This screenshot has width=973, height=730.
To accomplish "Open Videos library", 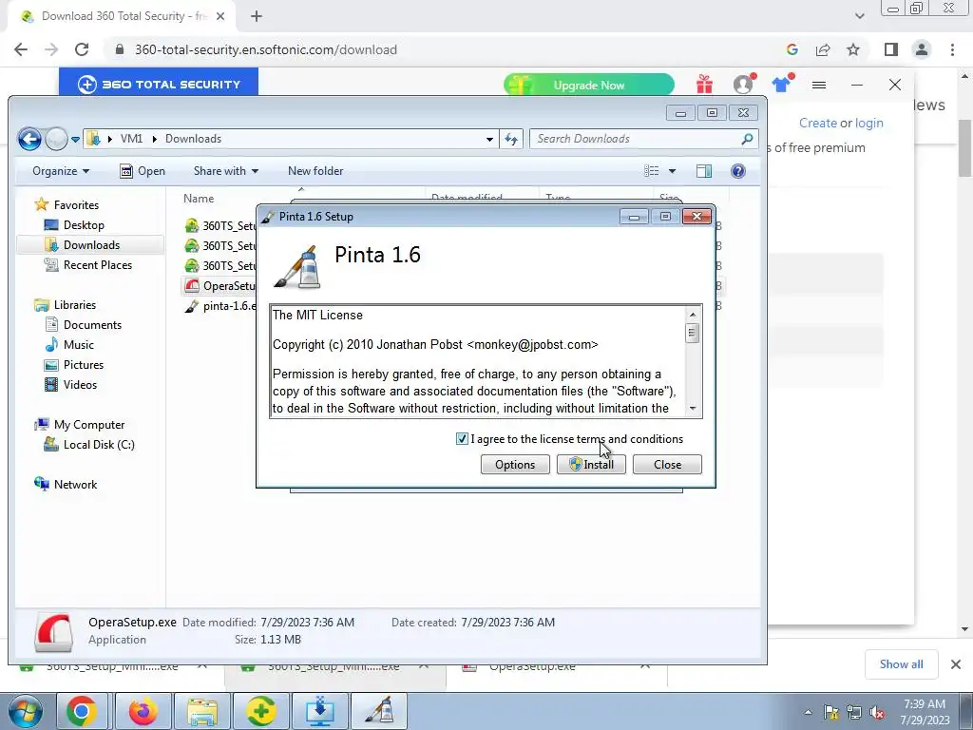I will 80,385.
